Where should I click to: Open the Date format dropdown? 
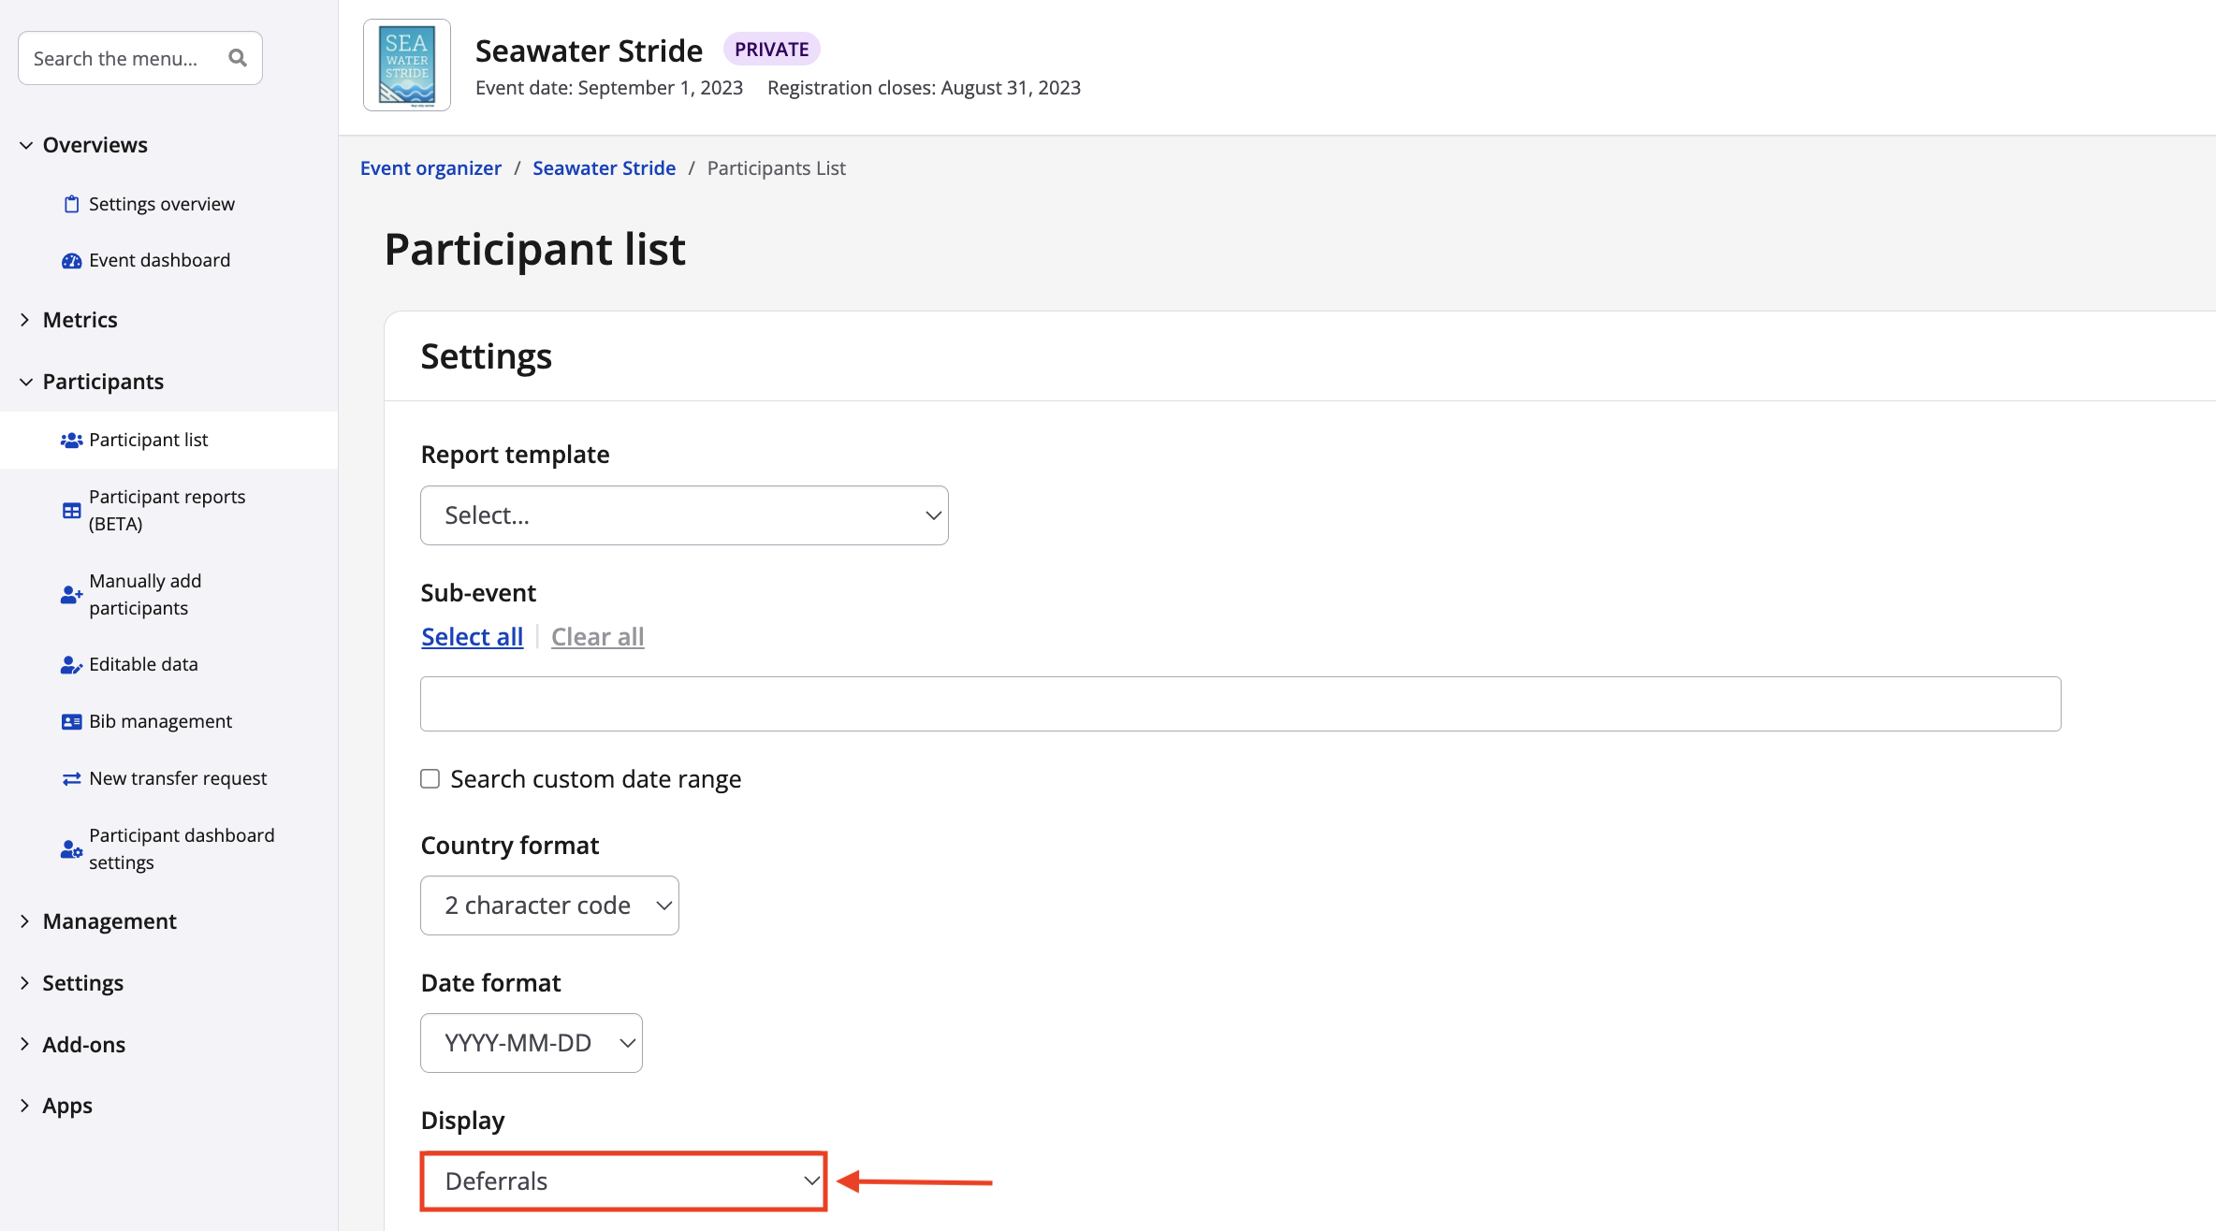531,1043
